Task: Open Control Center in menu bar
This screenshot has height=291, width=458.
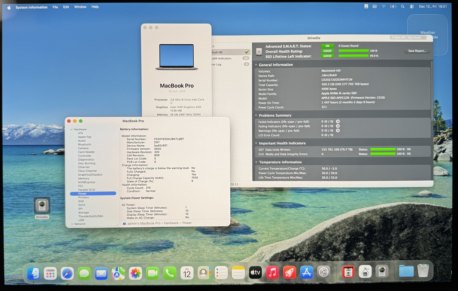Action: click(x=412, y=7)
